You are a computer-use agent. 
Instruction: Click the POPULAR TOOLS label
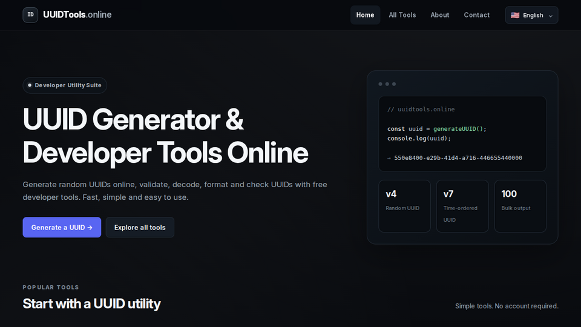pos(51,287)
